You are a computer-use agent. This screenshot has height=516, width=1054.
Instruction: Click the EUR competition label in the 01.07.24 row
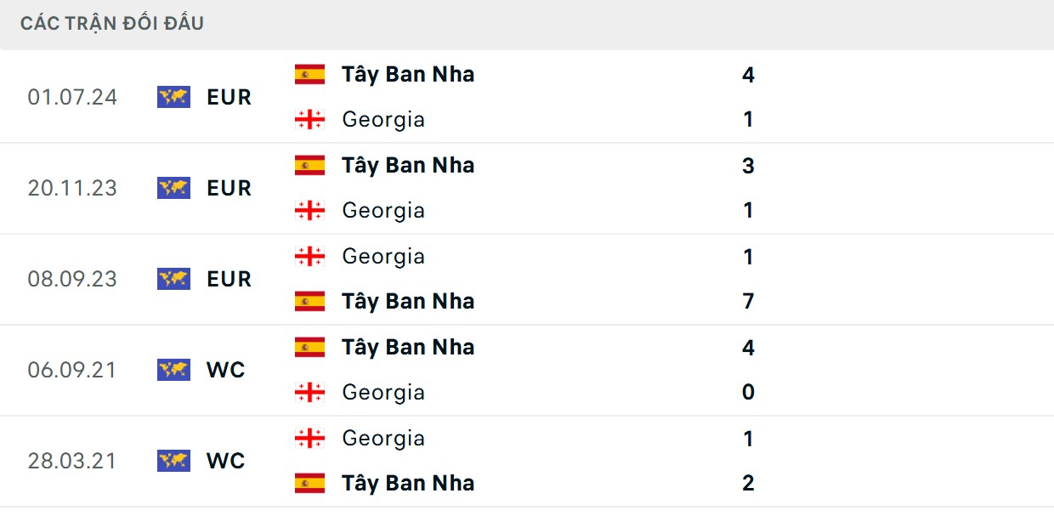tap(228, 97)
